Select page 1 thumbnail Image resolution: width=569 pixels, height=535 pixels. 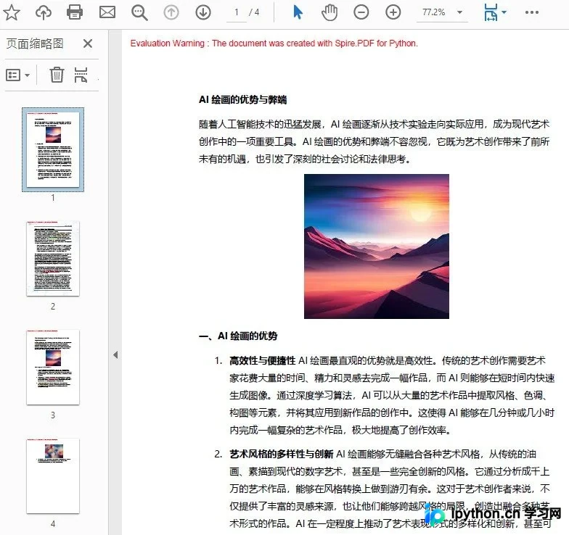(53, 149)
